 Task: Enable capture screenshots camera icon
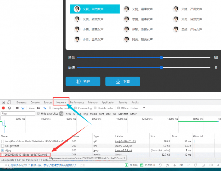(17, 108)
